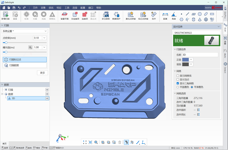
Task: Click the 更多 button
Action: tap(42, 73)
